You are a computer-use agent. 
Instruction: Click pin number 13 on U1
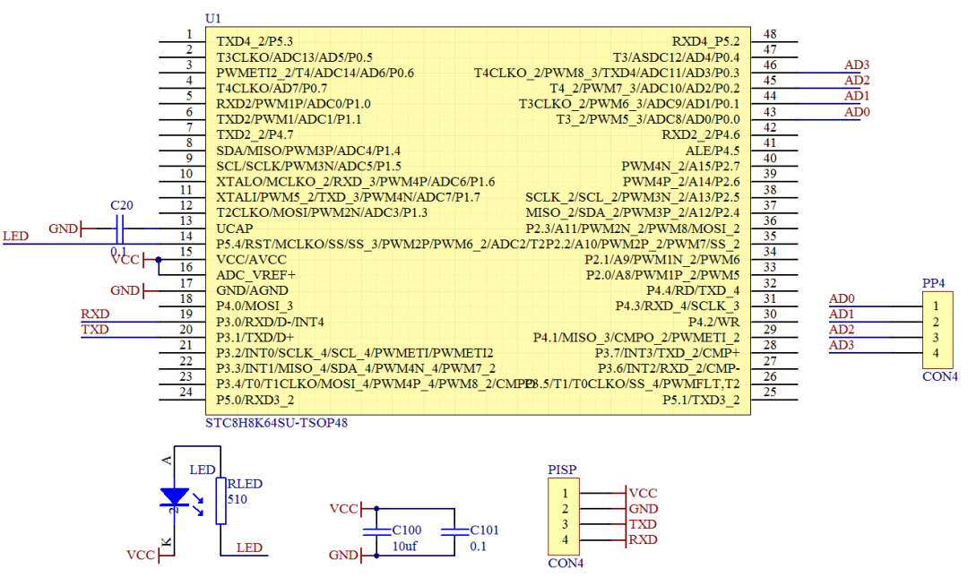(186, 221)
